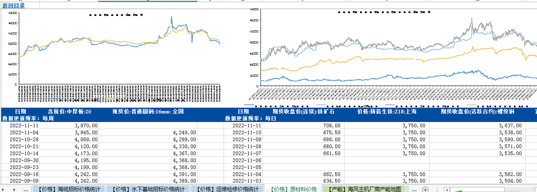
Task: Show hidden sheets via left ellipsis
Action: [x=26, y=189]
